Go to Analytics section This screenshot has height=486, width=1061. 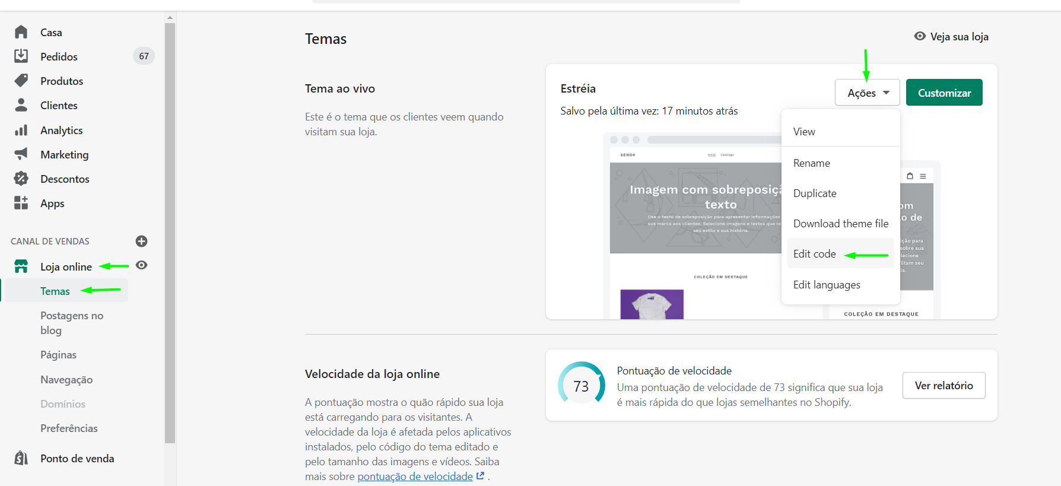coord(62,131)
